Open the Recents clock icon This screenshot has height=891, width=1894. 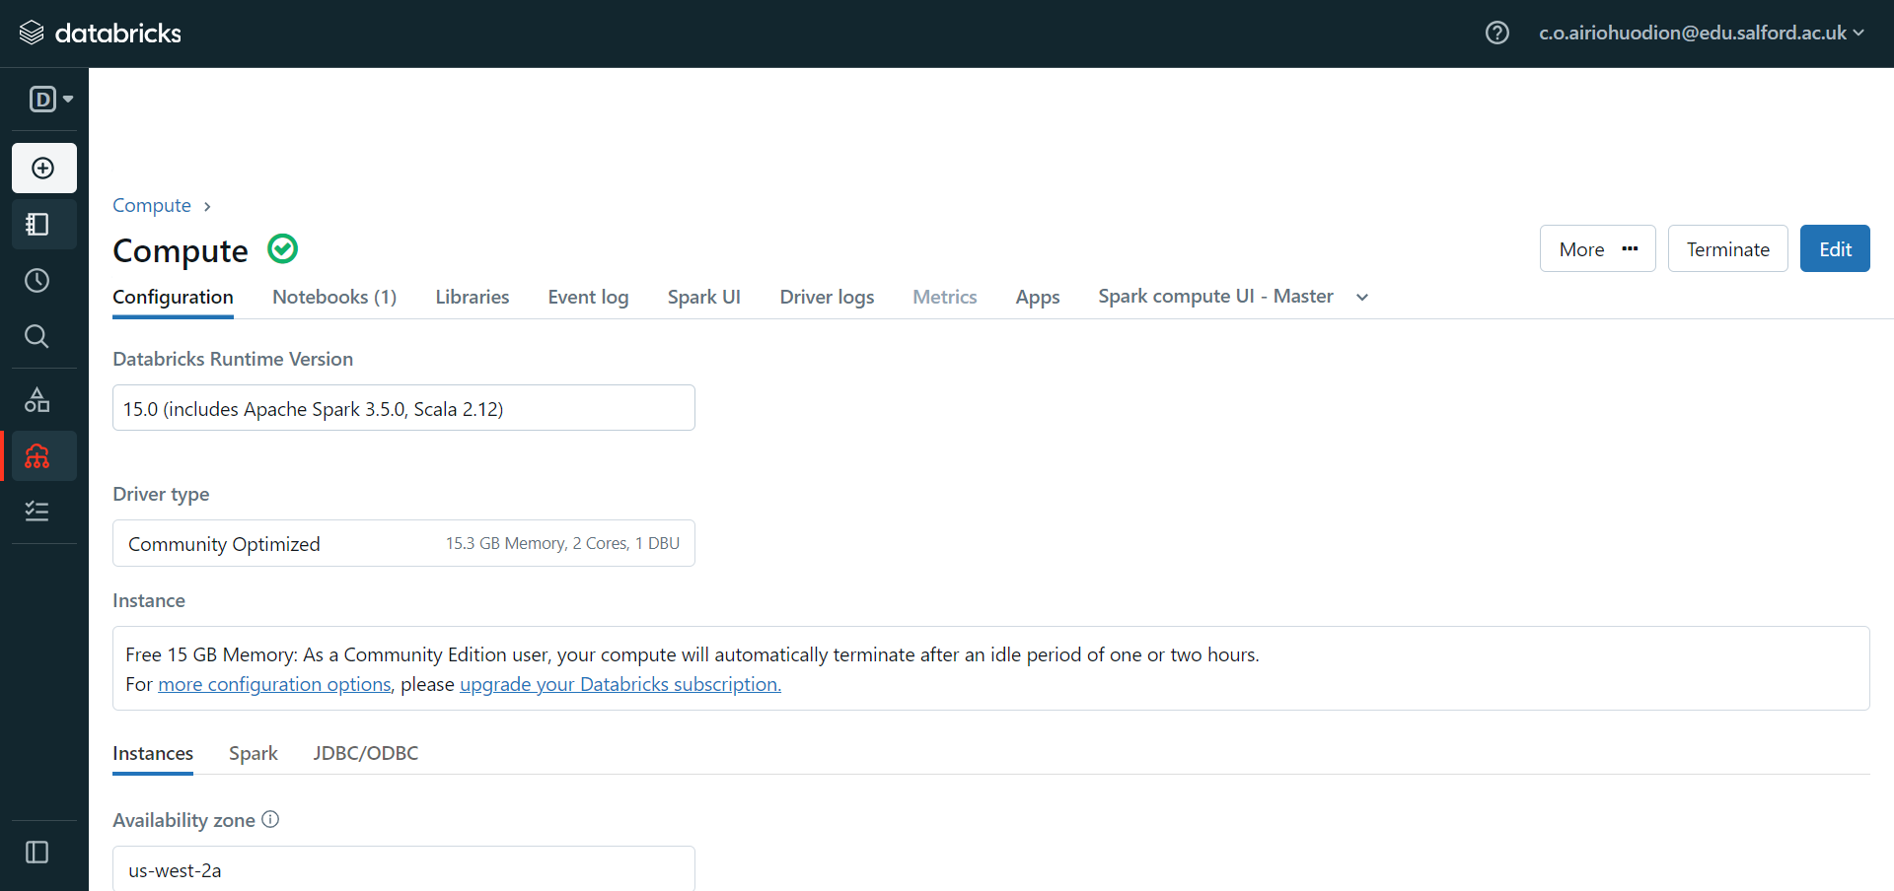37,281
